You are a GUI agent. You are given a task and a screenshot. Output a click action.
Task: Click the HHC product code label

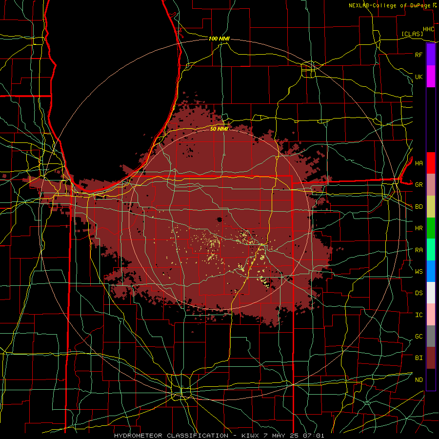pyautogui.click(x=428, y=29)
